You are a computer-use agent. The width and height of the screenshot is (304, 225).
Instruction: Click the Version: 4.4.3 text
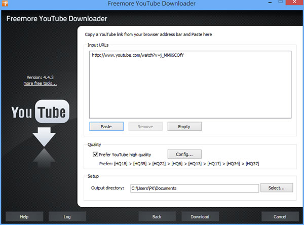[x=40, y=78]
